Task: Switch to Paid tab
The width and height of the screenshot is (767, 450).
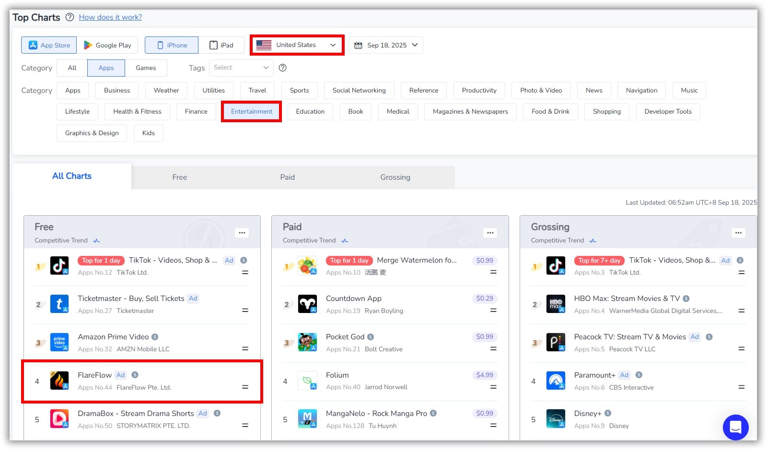Action: pyautogui.click(x=288, y=177)
